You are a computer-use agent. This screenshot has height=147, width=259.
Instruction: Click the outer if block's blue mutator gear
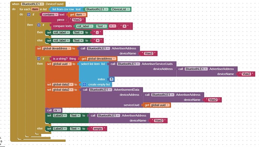pos(29,15)
